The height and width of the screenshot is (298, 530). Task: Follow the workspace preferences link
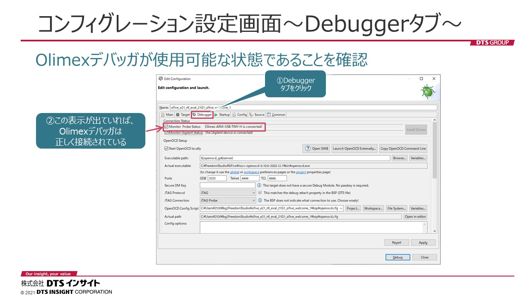tap(251, 172)
